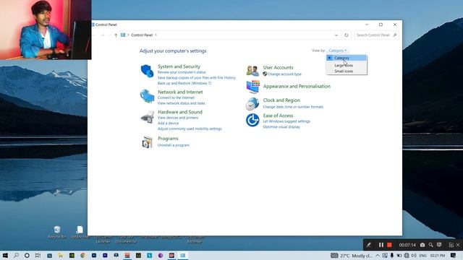Open Task View on taskbar
The image size is (463, 260).
38,256
